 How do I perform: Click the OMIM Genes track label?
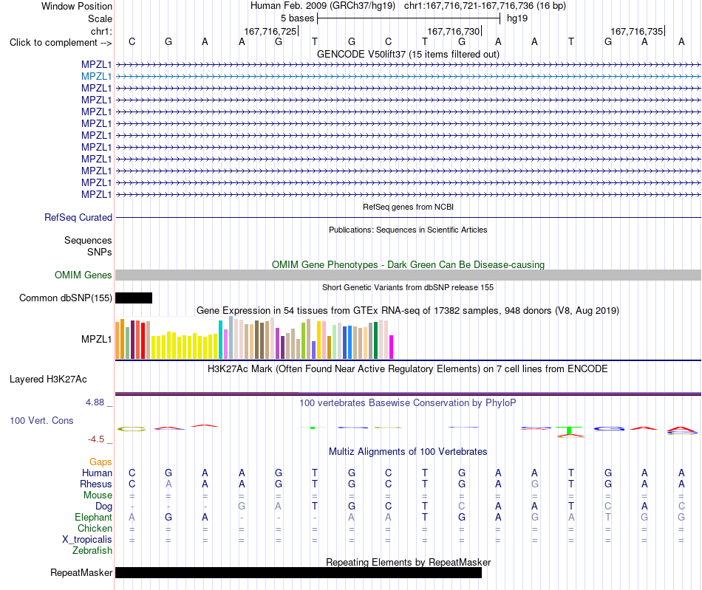pos(83,275)
